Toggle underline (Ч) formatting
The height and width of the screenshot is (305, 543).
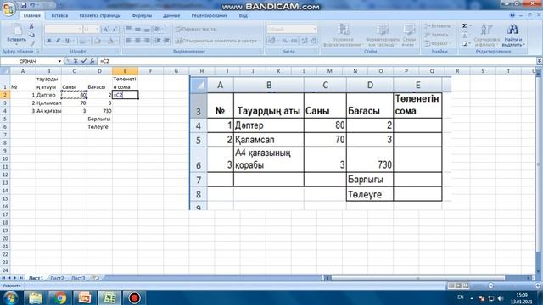(x=67, y=41)
